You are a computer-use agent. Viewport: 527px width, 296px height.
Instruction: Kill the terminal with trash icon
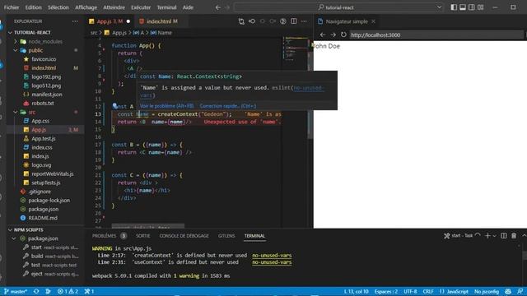coord(514,236)
